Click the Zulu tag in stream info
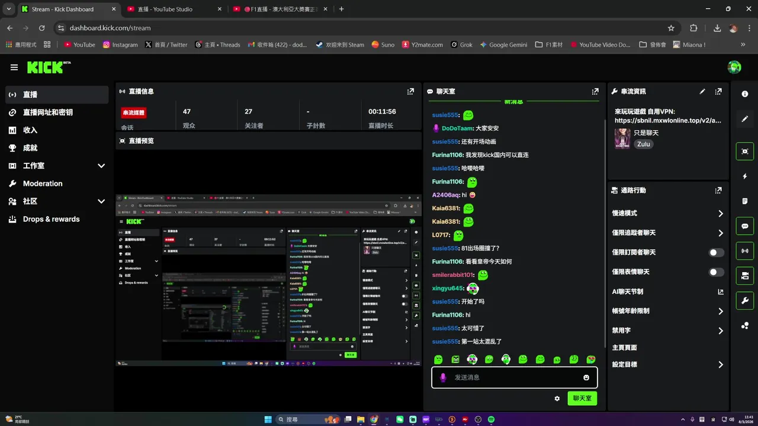This screenshot has height=426, width=758. [x=643, y=144]
